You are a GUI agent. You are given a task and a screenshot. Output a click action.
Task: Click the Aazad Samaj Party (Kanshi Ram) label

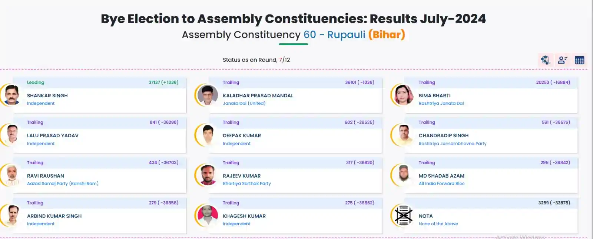[63, 184]
